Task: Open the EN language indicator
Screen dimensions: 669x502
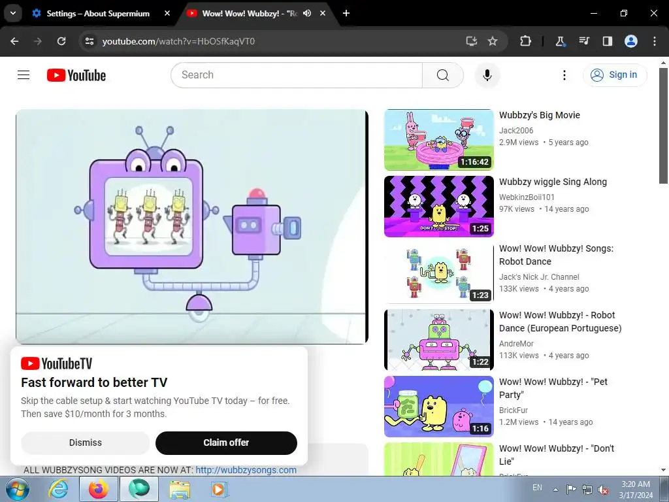Action: coord(537,488)
